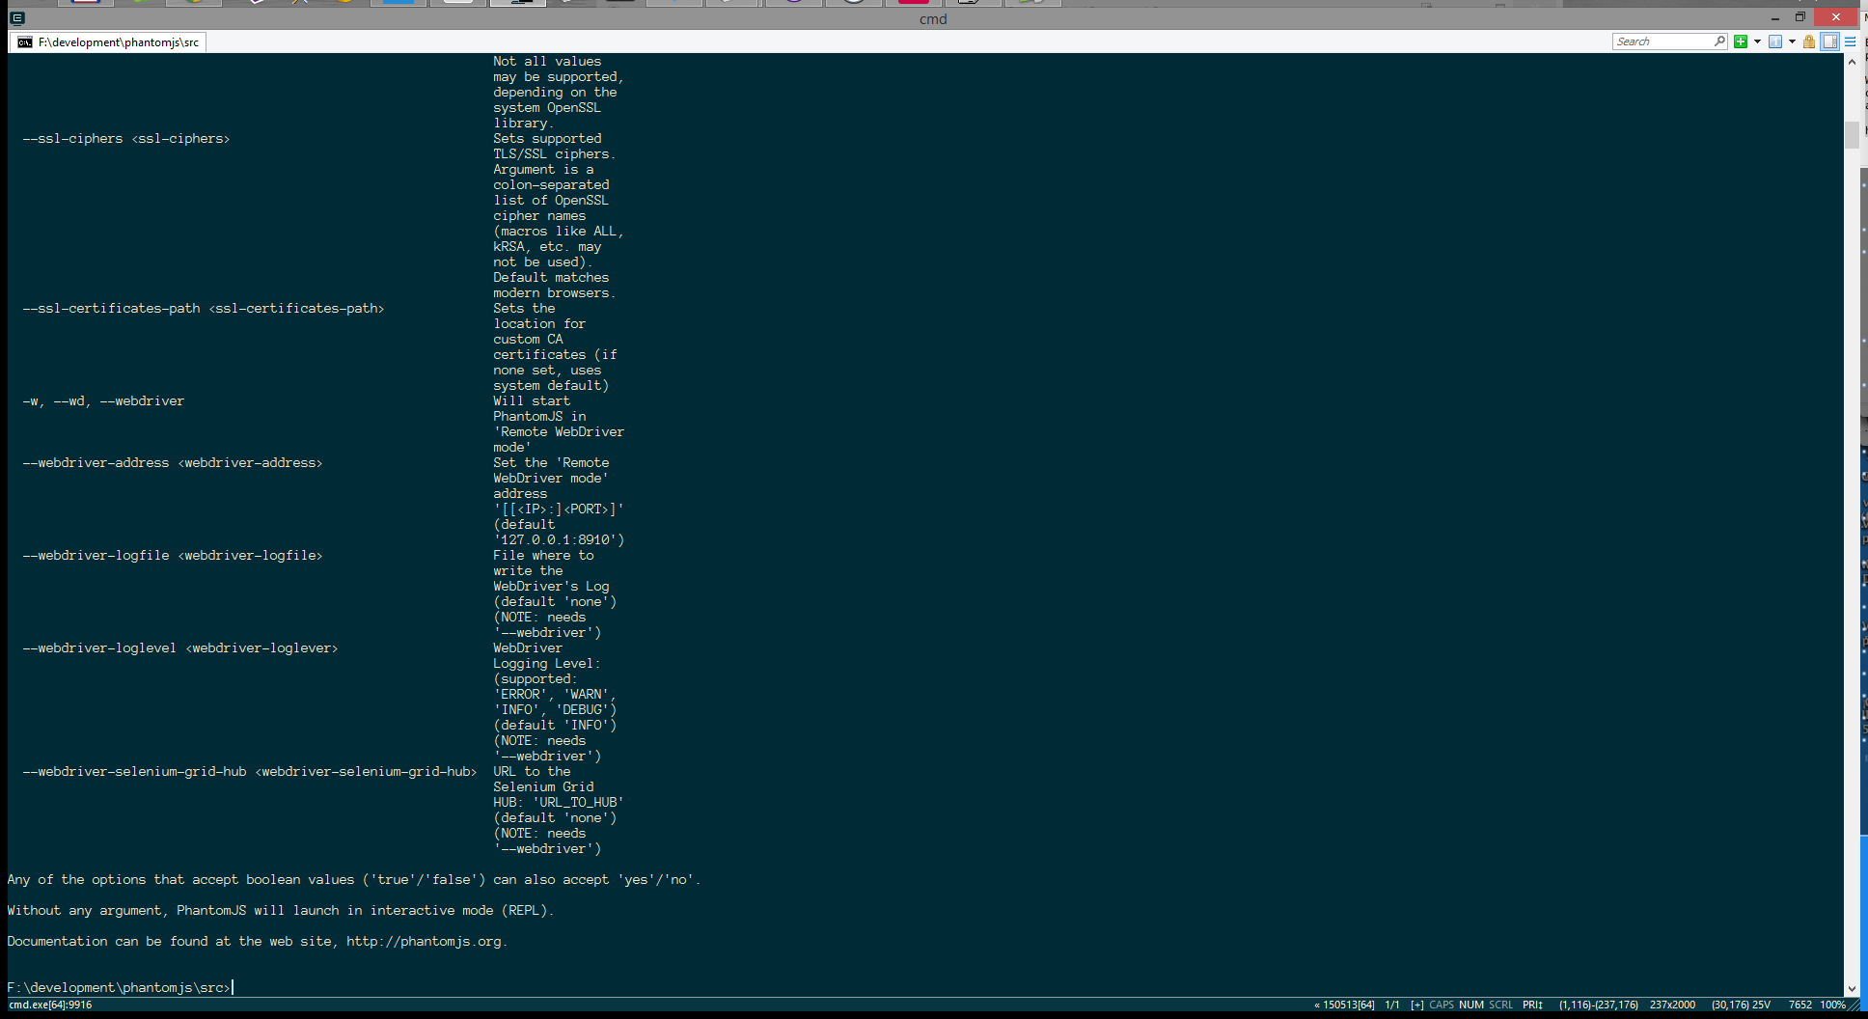Image resolution: width=1868 pixels, height=1019 pixels.
Task: Toggle NUM indicator in status bar
Action: click(1471, 1005)
